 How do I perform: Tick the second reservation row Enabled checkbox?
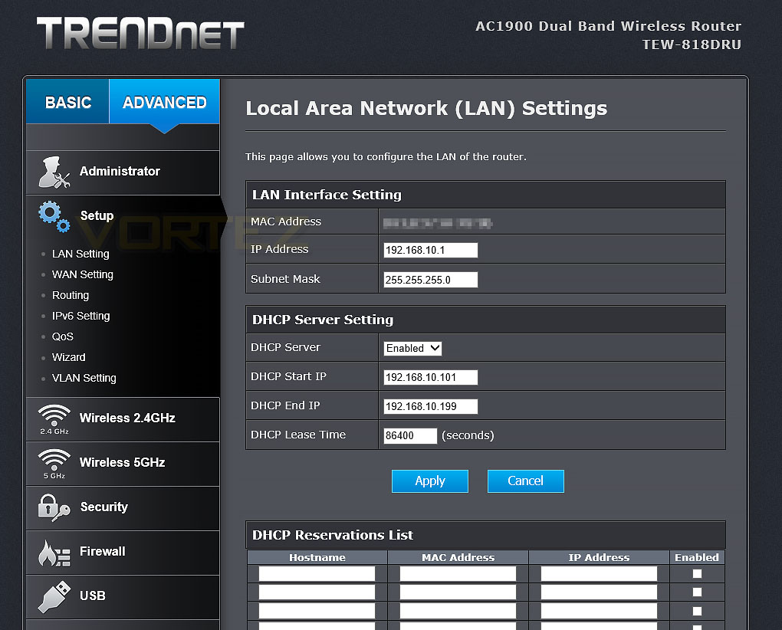click(x=697, y=592)
